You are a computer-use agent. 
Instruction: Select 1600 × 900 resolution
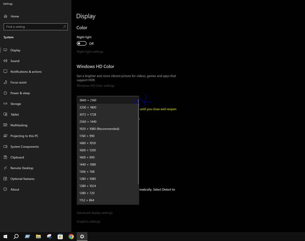coord(108,157)
